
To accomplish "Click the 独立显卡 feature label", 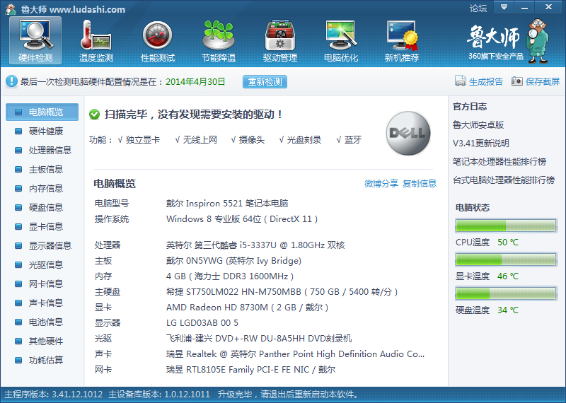I will click(x=143, y=139).
